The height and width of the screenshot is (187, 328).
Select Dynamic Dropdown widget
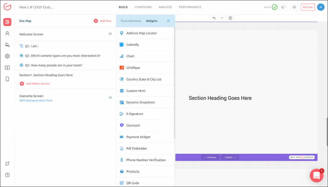pyautogui.click(x=140, y=102)
